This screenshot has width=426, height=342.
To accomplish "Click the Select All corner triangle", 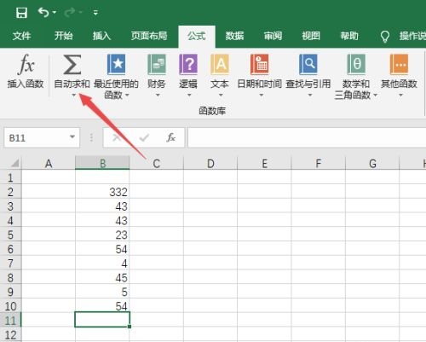I will tap(14, 163).
